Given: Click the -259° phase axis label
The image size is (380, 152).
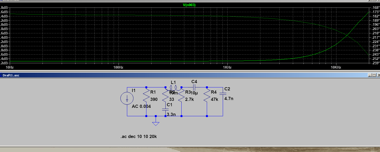Looking at the screenshot, I should tap(375, 63).
